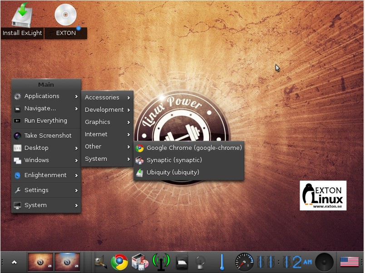365x273 pixels.
Task: Click arrow next to Development entry
Action: click(128, 110)
